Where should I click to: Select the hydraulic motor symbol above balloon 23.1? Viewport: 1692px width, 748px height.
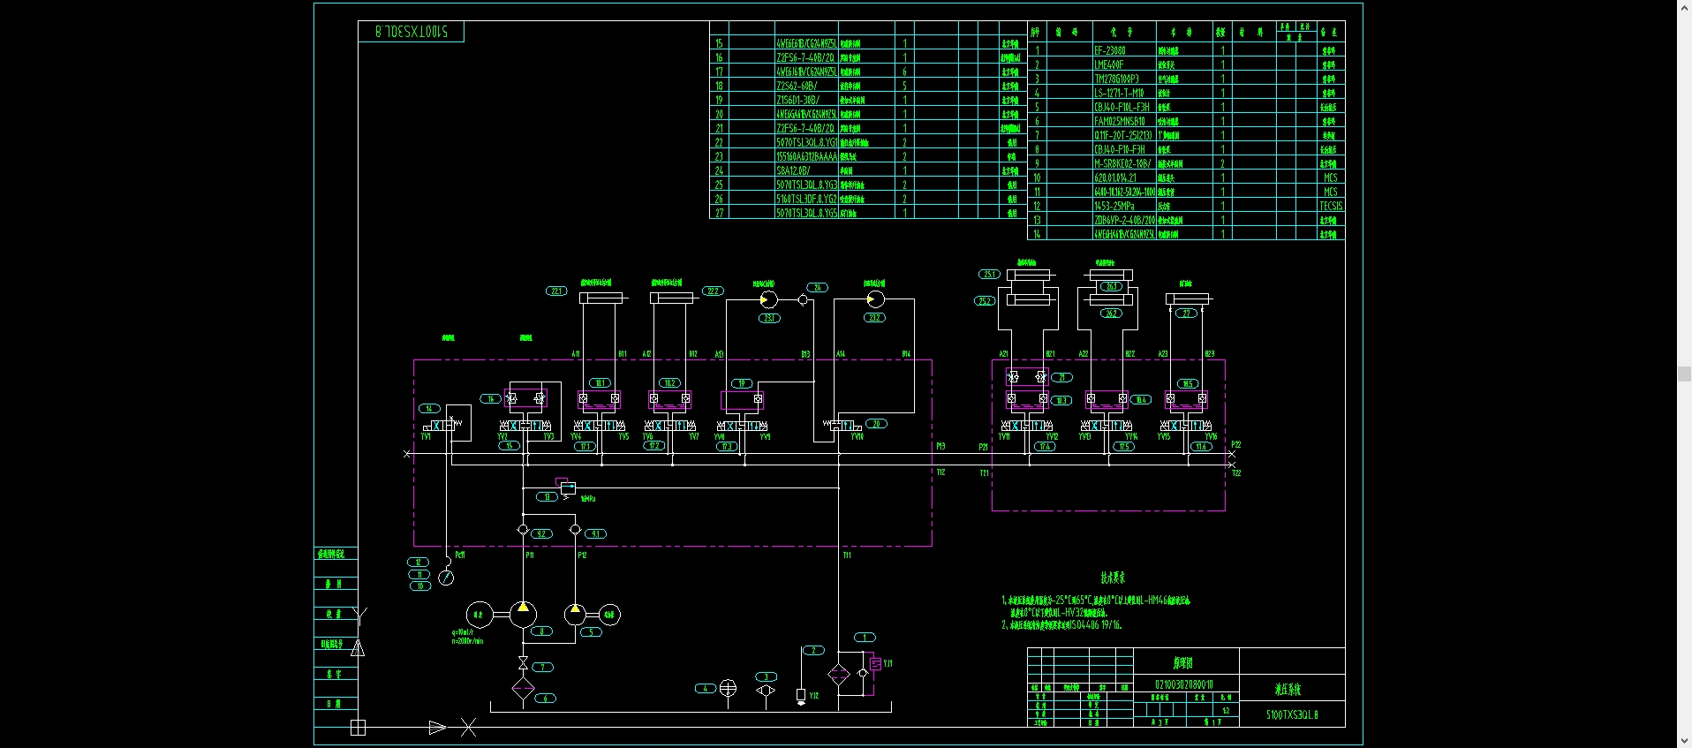[x=768, y=299]
